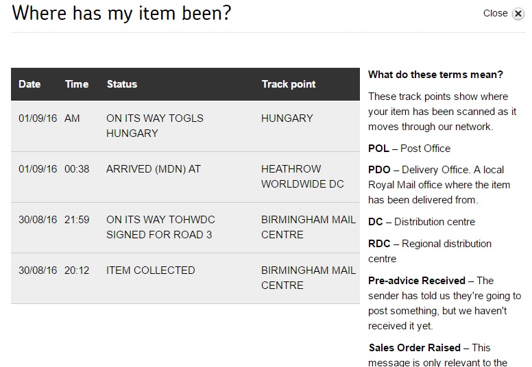Click the ON ITS WAY TOGLS HUNGARY status
Viewport: 532px width, 367px height.
155,126
